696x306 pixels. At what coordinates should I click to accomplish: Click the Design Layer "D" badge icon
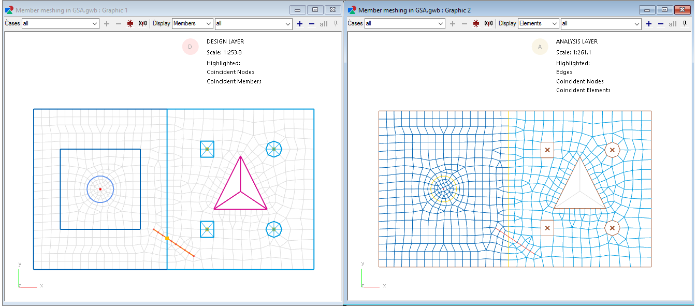point(190,47)
